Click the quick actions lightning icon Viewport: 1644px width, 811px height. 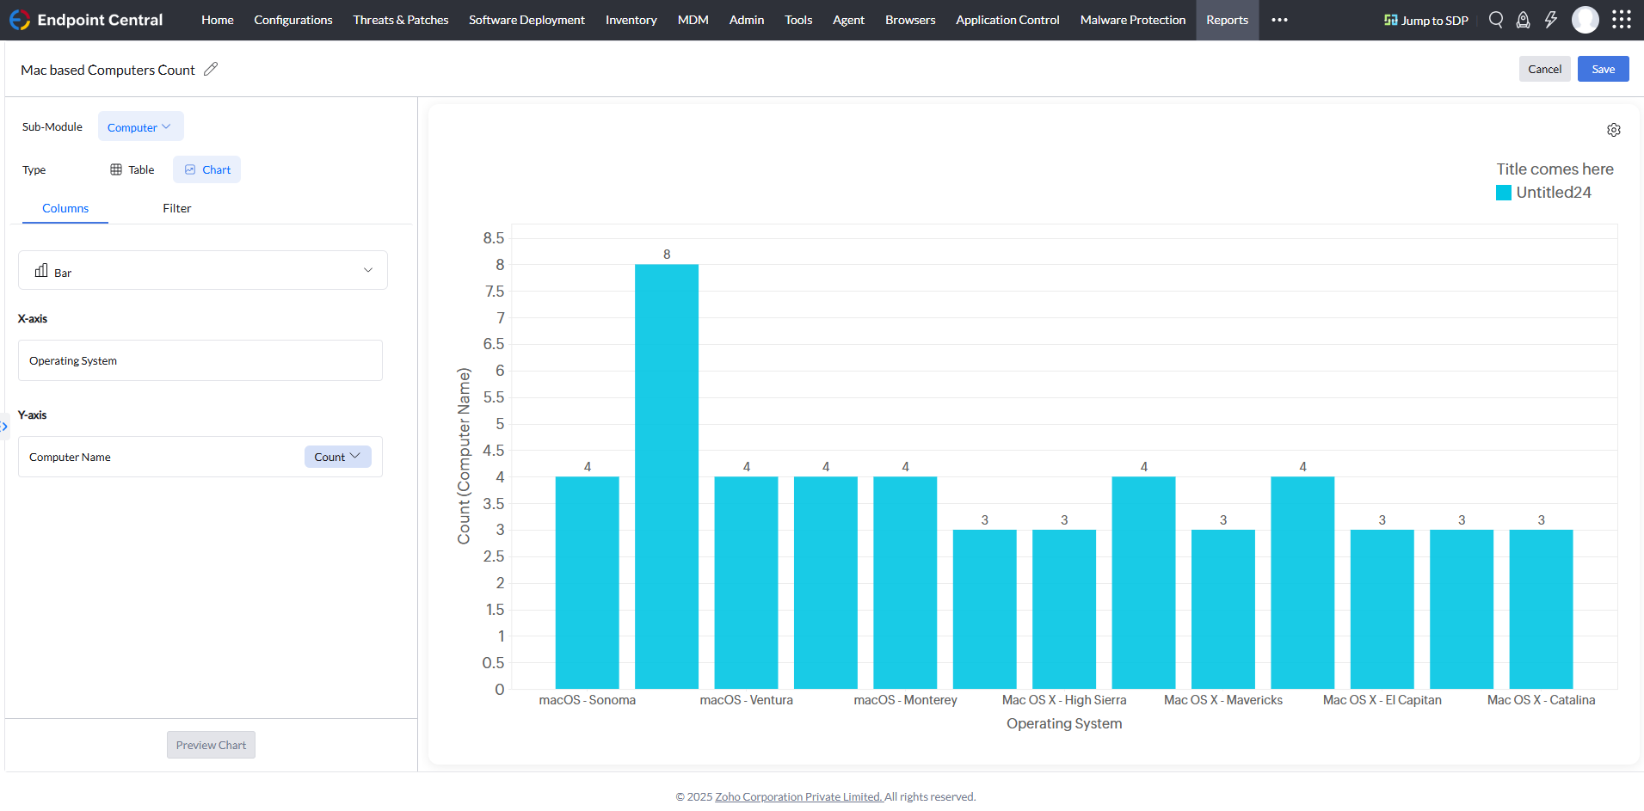pos(1552,19)
